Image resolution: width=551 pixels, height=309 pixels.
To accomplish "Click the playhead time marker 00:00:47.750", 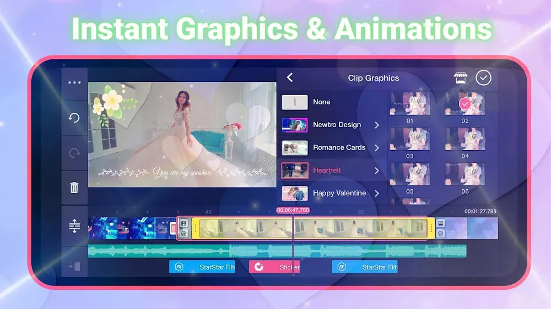I will (293, 211).
